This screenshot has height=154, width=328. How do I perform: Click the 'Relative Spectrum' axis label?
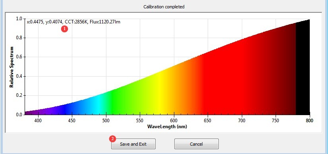click(x=12, y=67)
